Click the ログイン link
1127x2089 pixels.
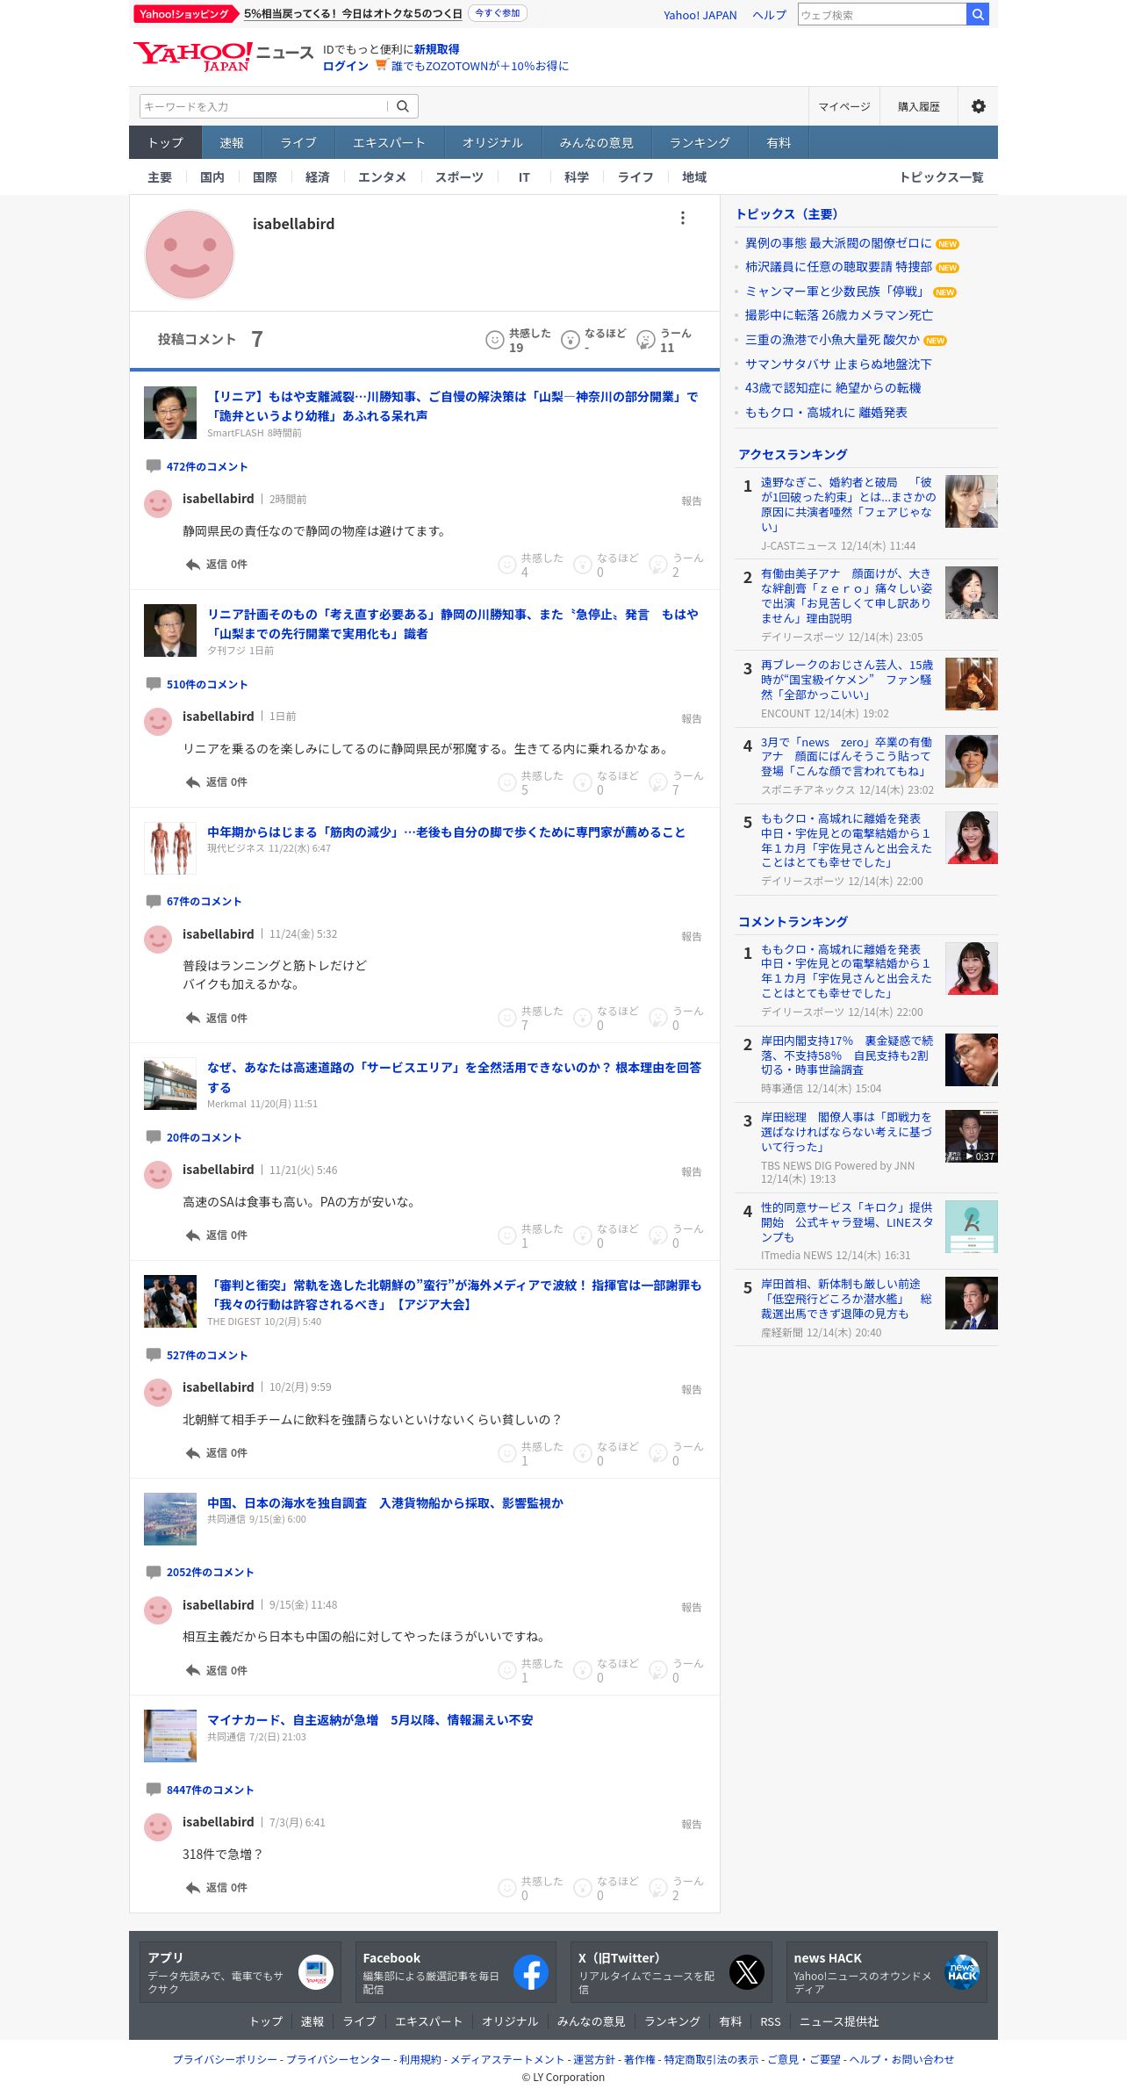346,66
